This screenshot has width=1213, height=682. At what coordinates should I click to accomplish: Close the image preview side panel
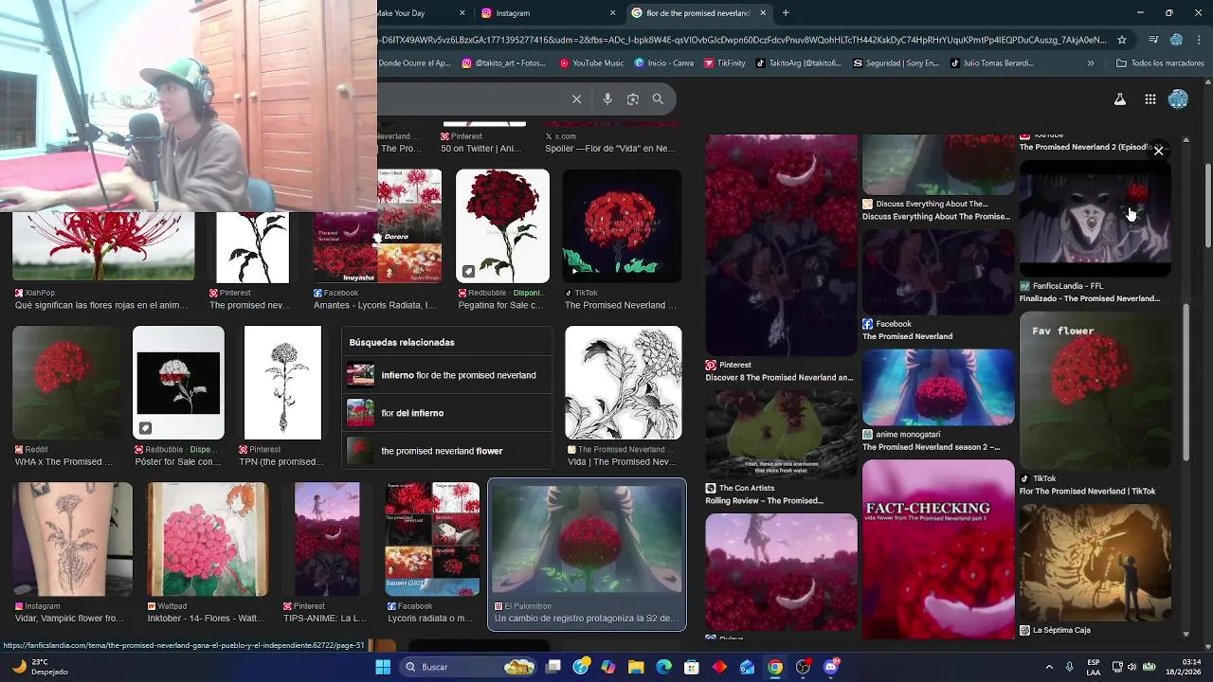pyautogui.click(x=1158, y=151)
